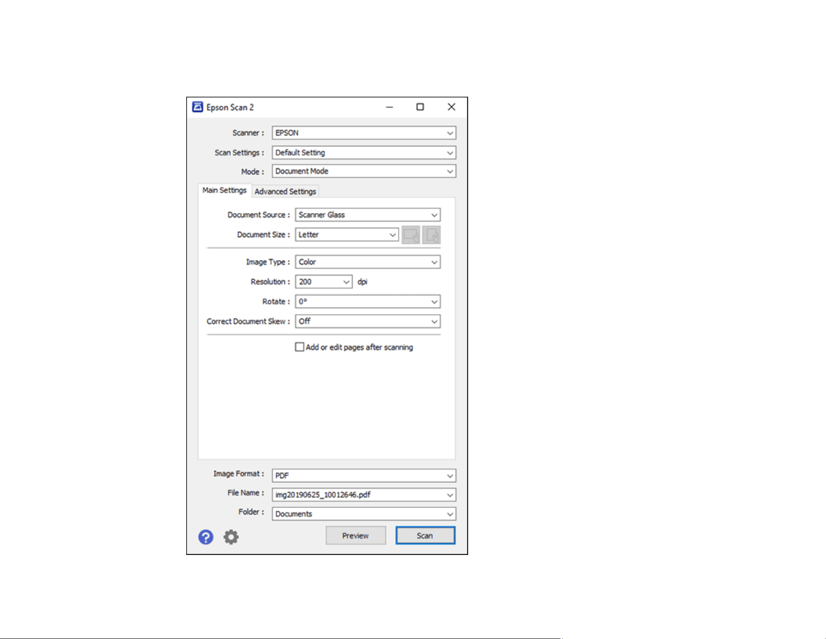This screenshot has height=639, width=826.
Task: Click the "Folder :" label
Action: 251,512
